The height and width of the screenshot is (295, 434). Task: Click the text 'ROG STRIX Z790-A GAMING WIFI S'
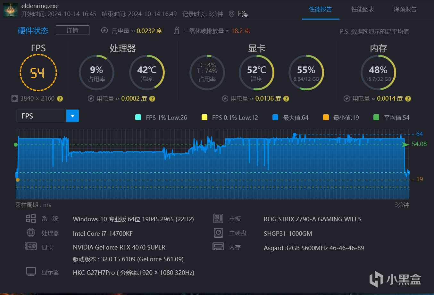pyautogui.click(x=313, y=219)
